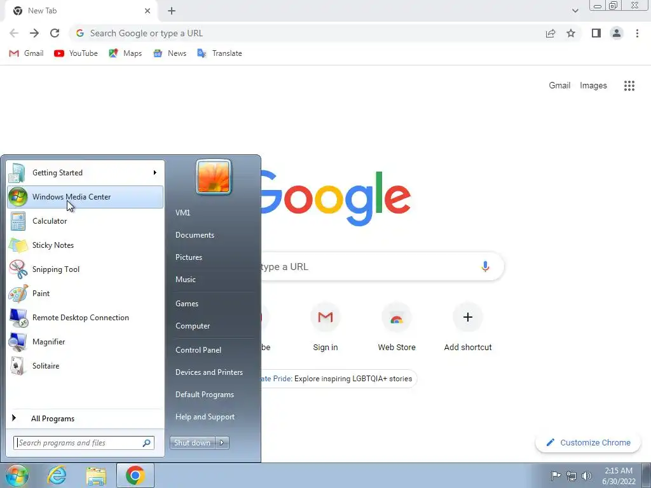Viewport: 651px width, 488px height.
Task: Open Pride LGBTQIA+ stories link
Action: click(338, 379)
